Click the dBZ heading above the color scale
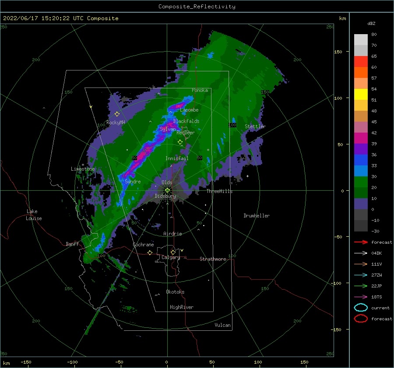394x368 pixels. pos(371,24)
